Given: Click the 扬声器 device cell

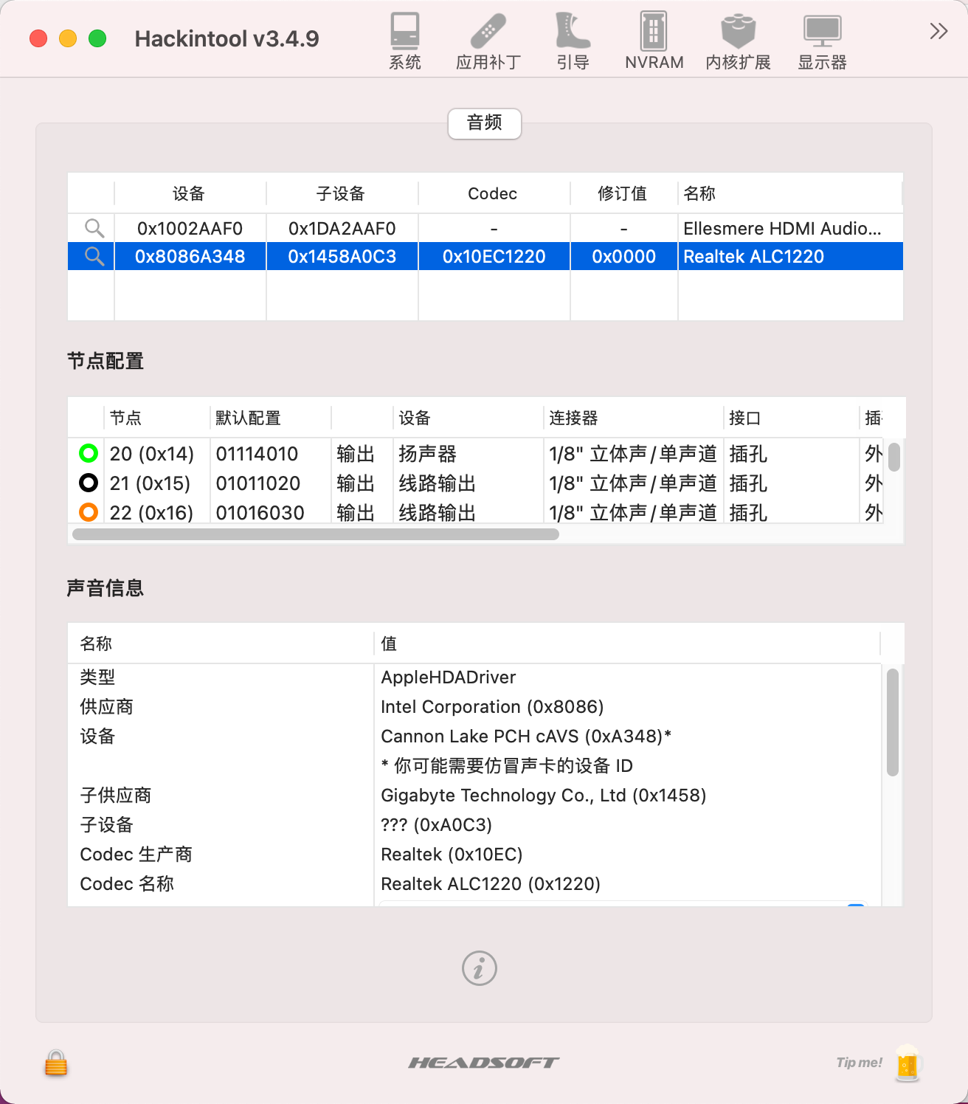Looking at the screenshot, I should coord(428,454).
